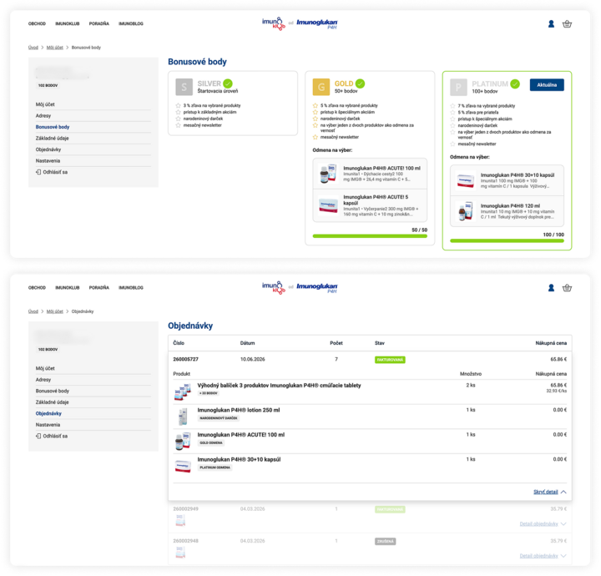
Task: Click the Silver 'S' level badge
Action: click(x=184, y=87)
